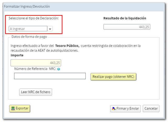Click the 'Resultado de la liquidación' heading
The image size is (168, 122).
tap(125, 18)
